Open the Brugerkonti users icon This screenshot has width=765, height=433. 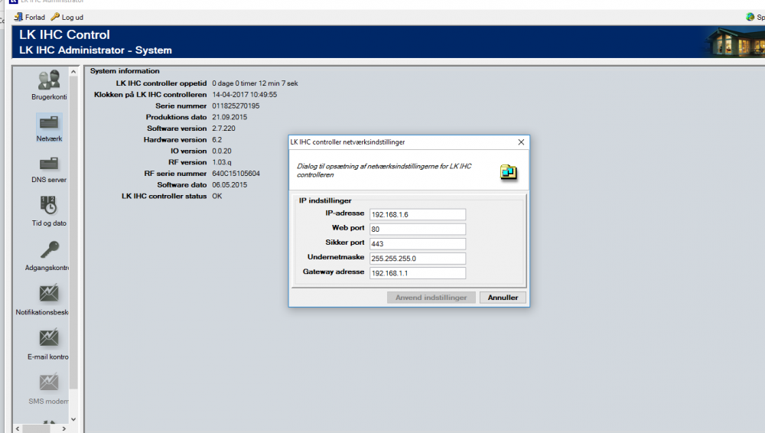(49, 80)
